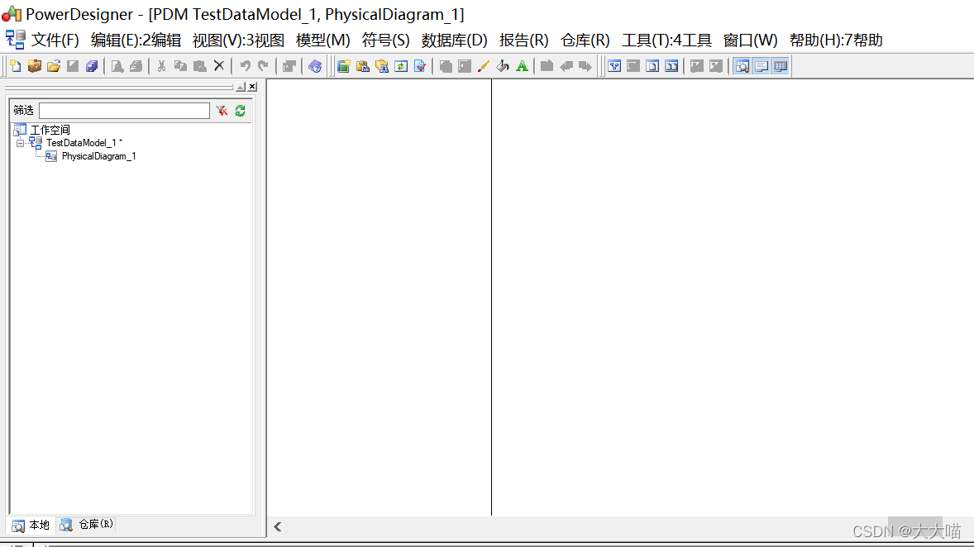This screenshot has width=974, height=547.
Task: Click the New Model toolbar icon
Action: click(x=16, y=66)
